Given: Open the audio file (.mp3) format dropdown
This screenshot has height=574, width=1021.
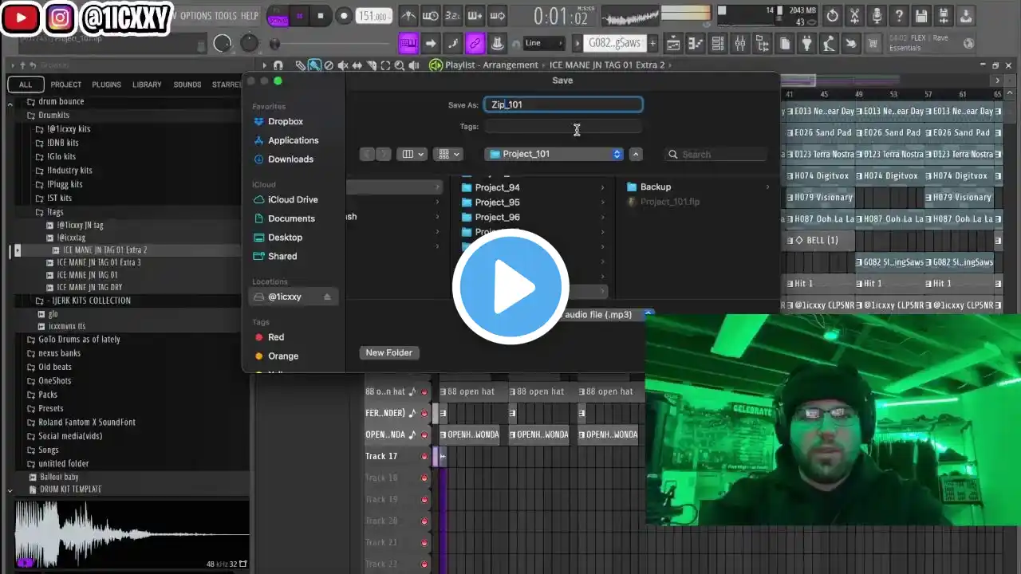Looking at the screenshot, I should tap(608, 314).
